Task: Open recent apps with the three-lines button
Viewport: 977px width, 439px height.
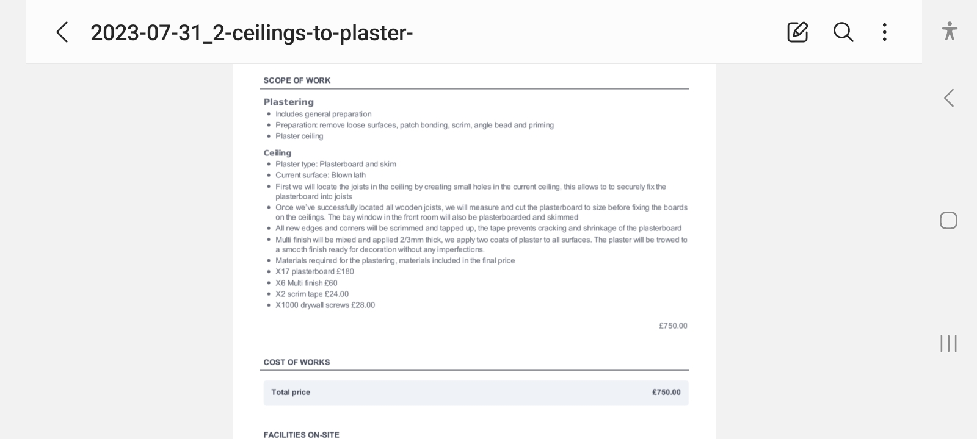Action: [x=948, y=343]
